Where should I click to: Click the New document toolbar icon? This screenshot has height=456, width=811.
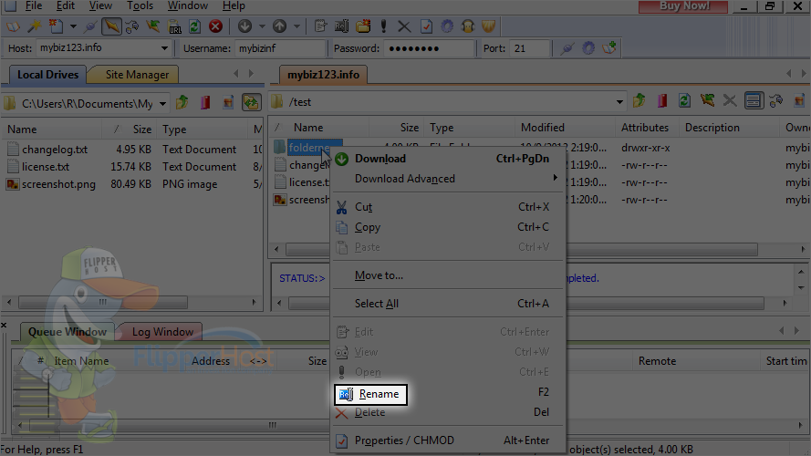[56, 26]
